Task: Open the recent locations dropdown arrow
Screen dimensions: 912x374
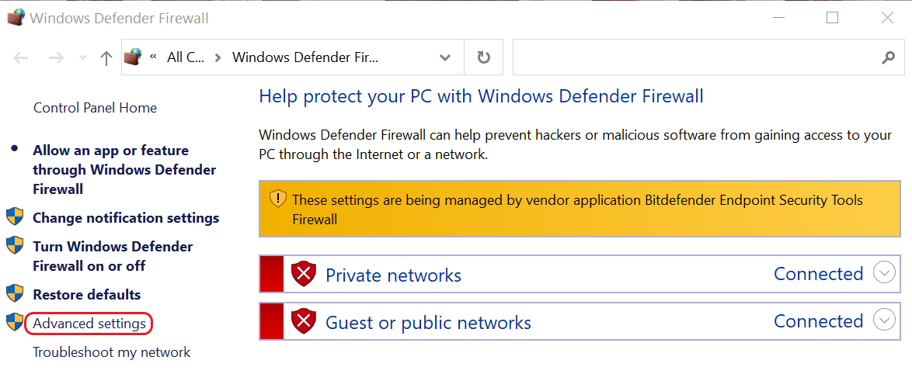Action: tap(82, 58)
